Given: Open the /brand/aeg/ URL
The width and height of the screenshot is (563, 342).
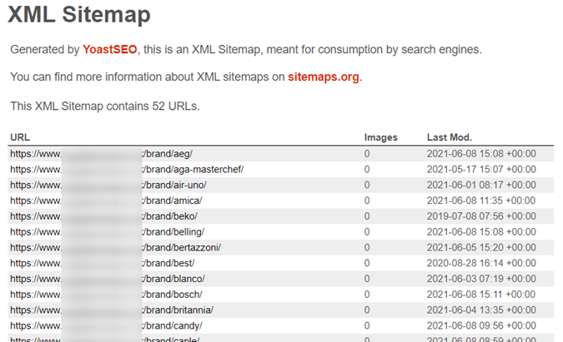Looking at the screenshot, I should point(101,154).
